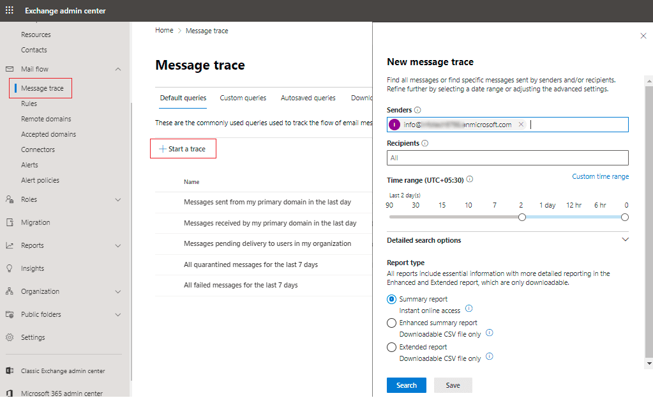The width and height of the screenshot is (653, 398).
Task: Click the Search button
Action: (406, 385)
